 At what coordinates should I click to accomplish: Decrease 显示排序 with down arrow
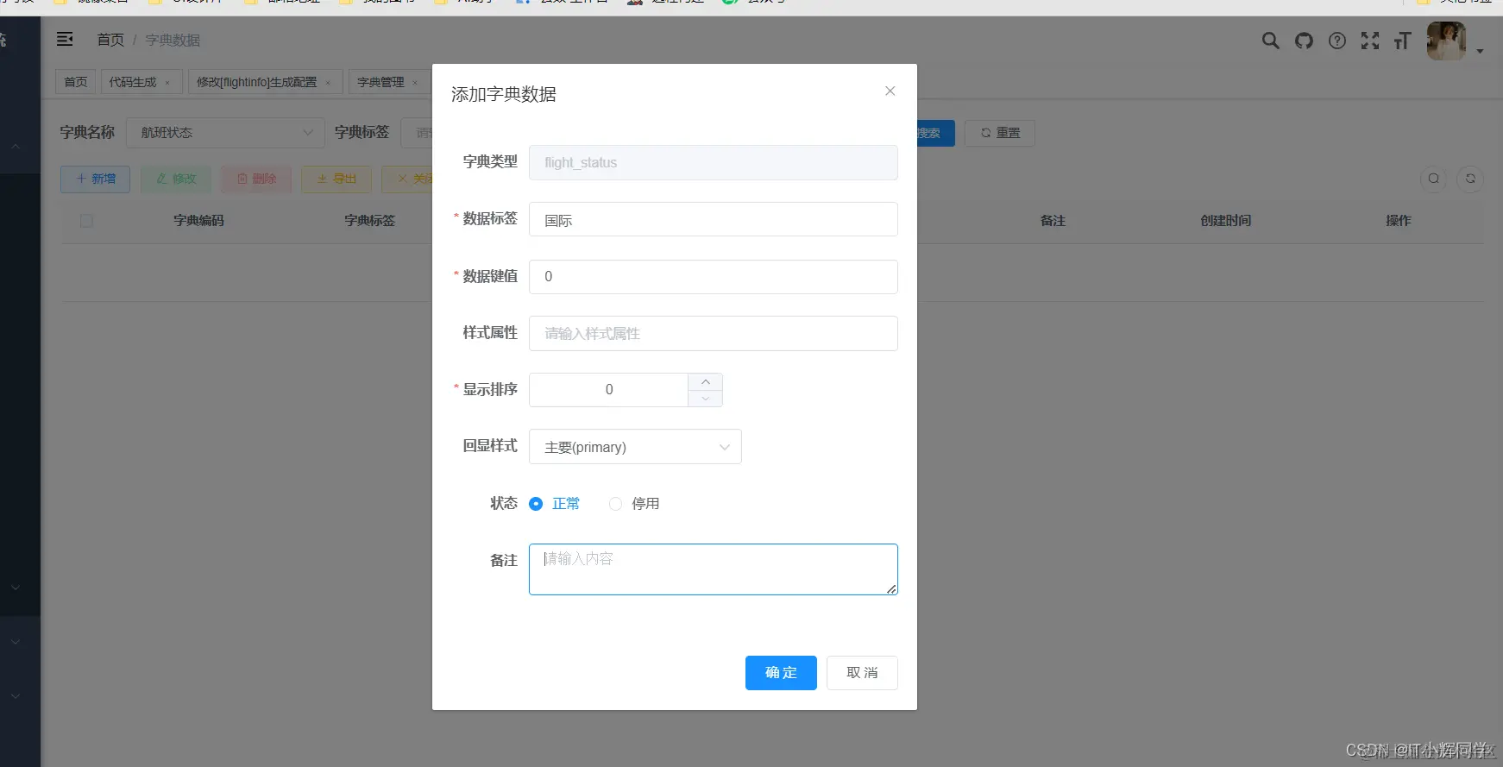click(x=705, y=399)
